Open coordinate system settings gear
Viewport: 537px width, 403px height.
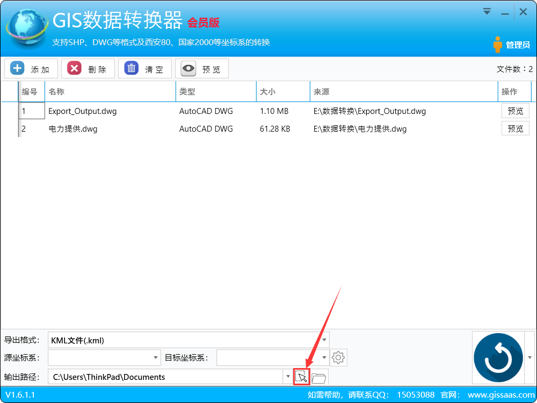click(338, 357)
